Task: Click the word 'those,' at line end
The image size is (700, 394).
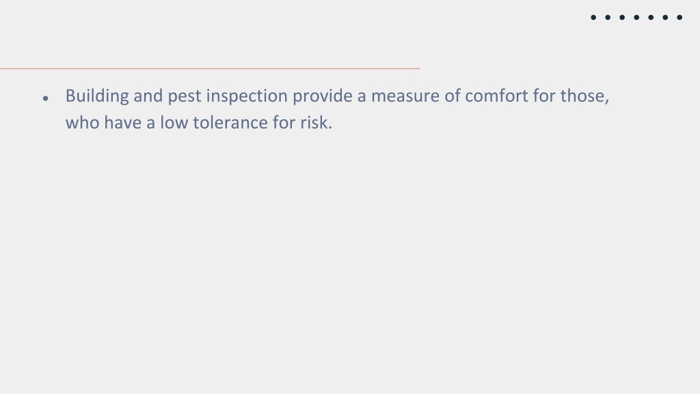Action: [585, 96]
